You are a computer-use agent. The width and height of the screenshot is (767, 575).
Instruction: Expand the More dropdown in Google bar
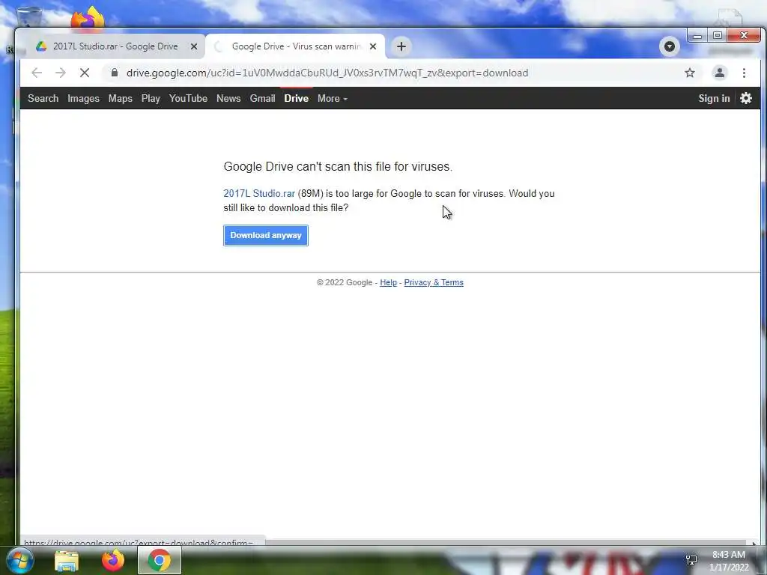tap(332, 98)
